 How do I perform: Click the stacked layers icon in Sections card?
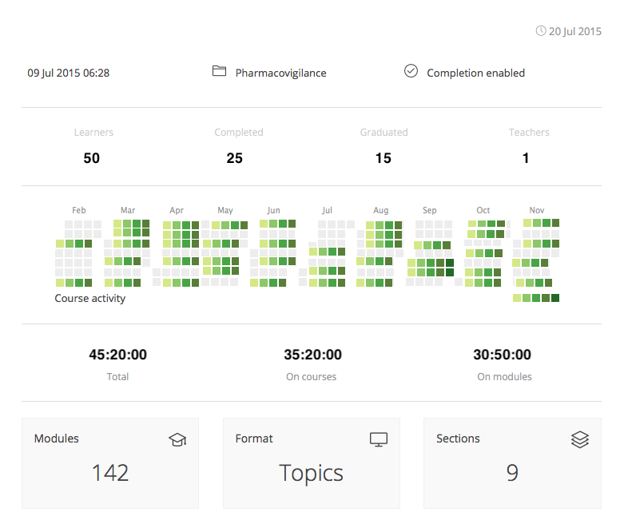[580, 439]
